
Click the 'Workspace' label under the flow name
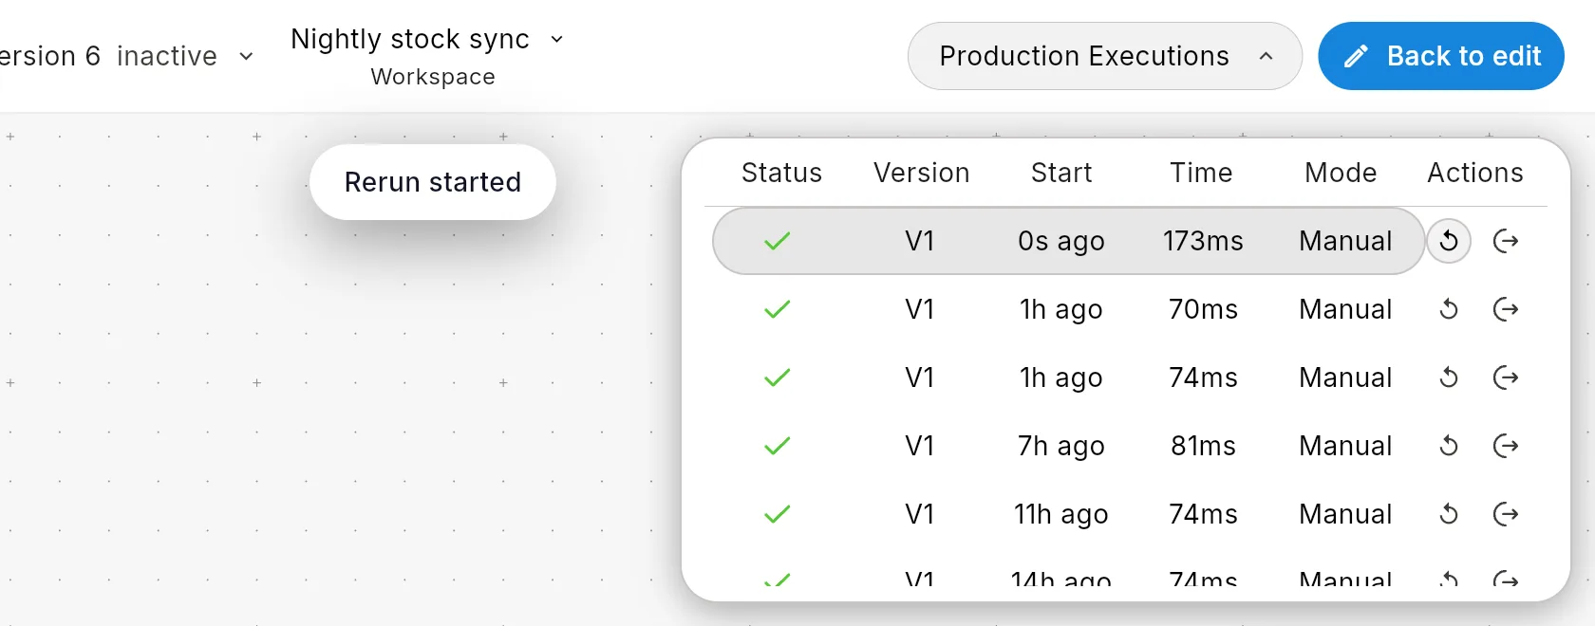coord(433,77)
